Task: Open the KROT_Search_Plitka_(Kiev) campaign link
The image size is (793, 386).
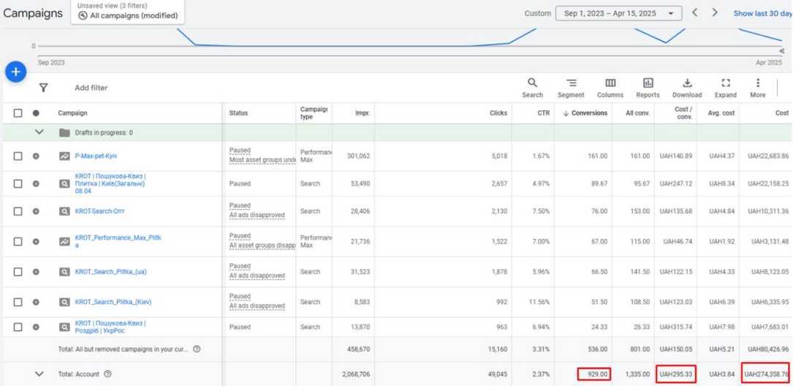Action: click(x=113, y=302)
